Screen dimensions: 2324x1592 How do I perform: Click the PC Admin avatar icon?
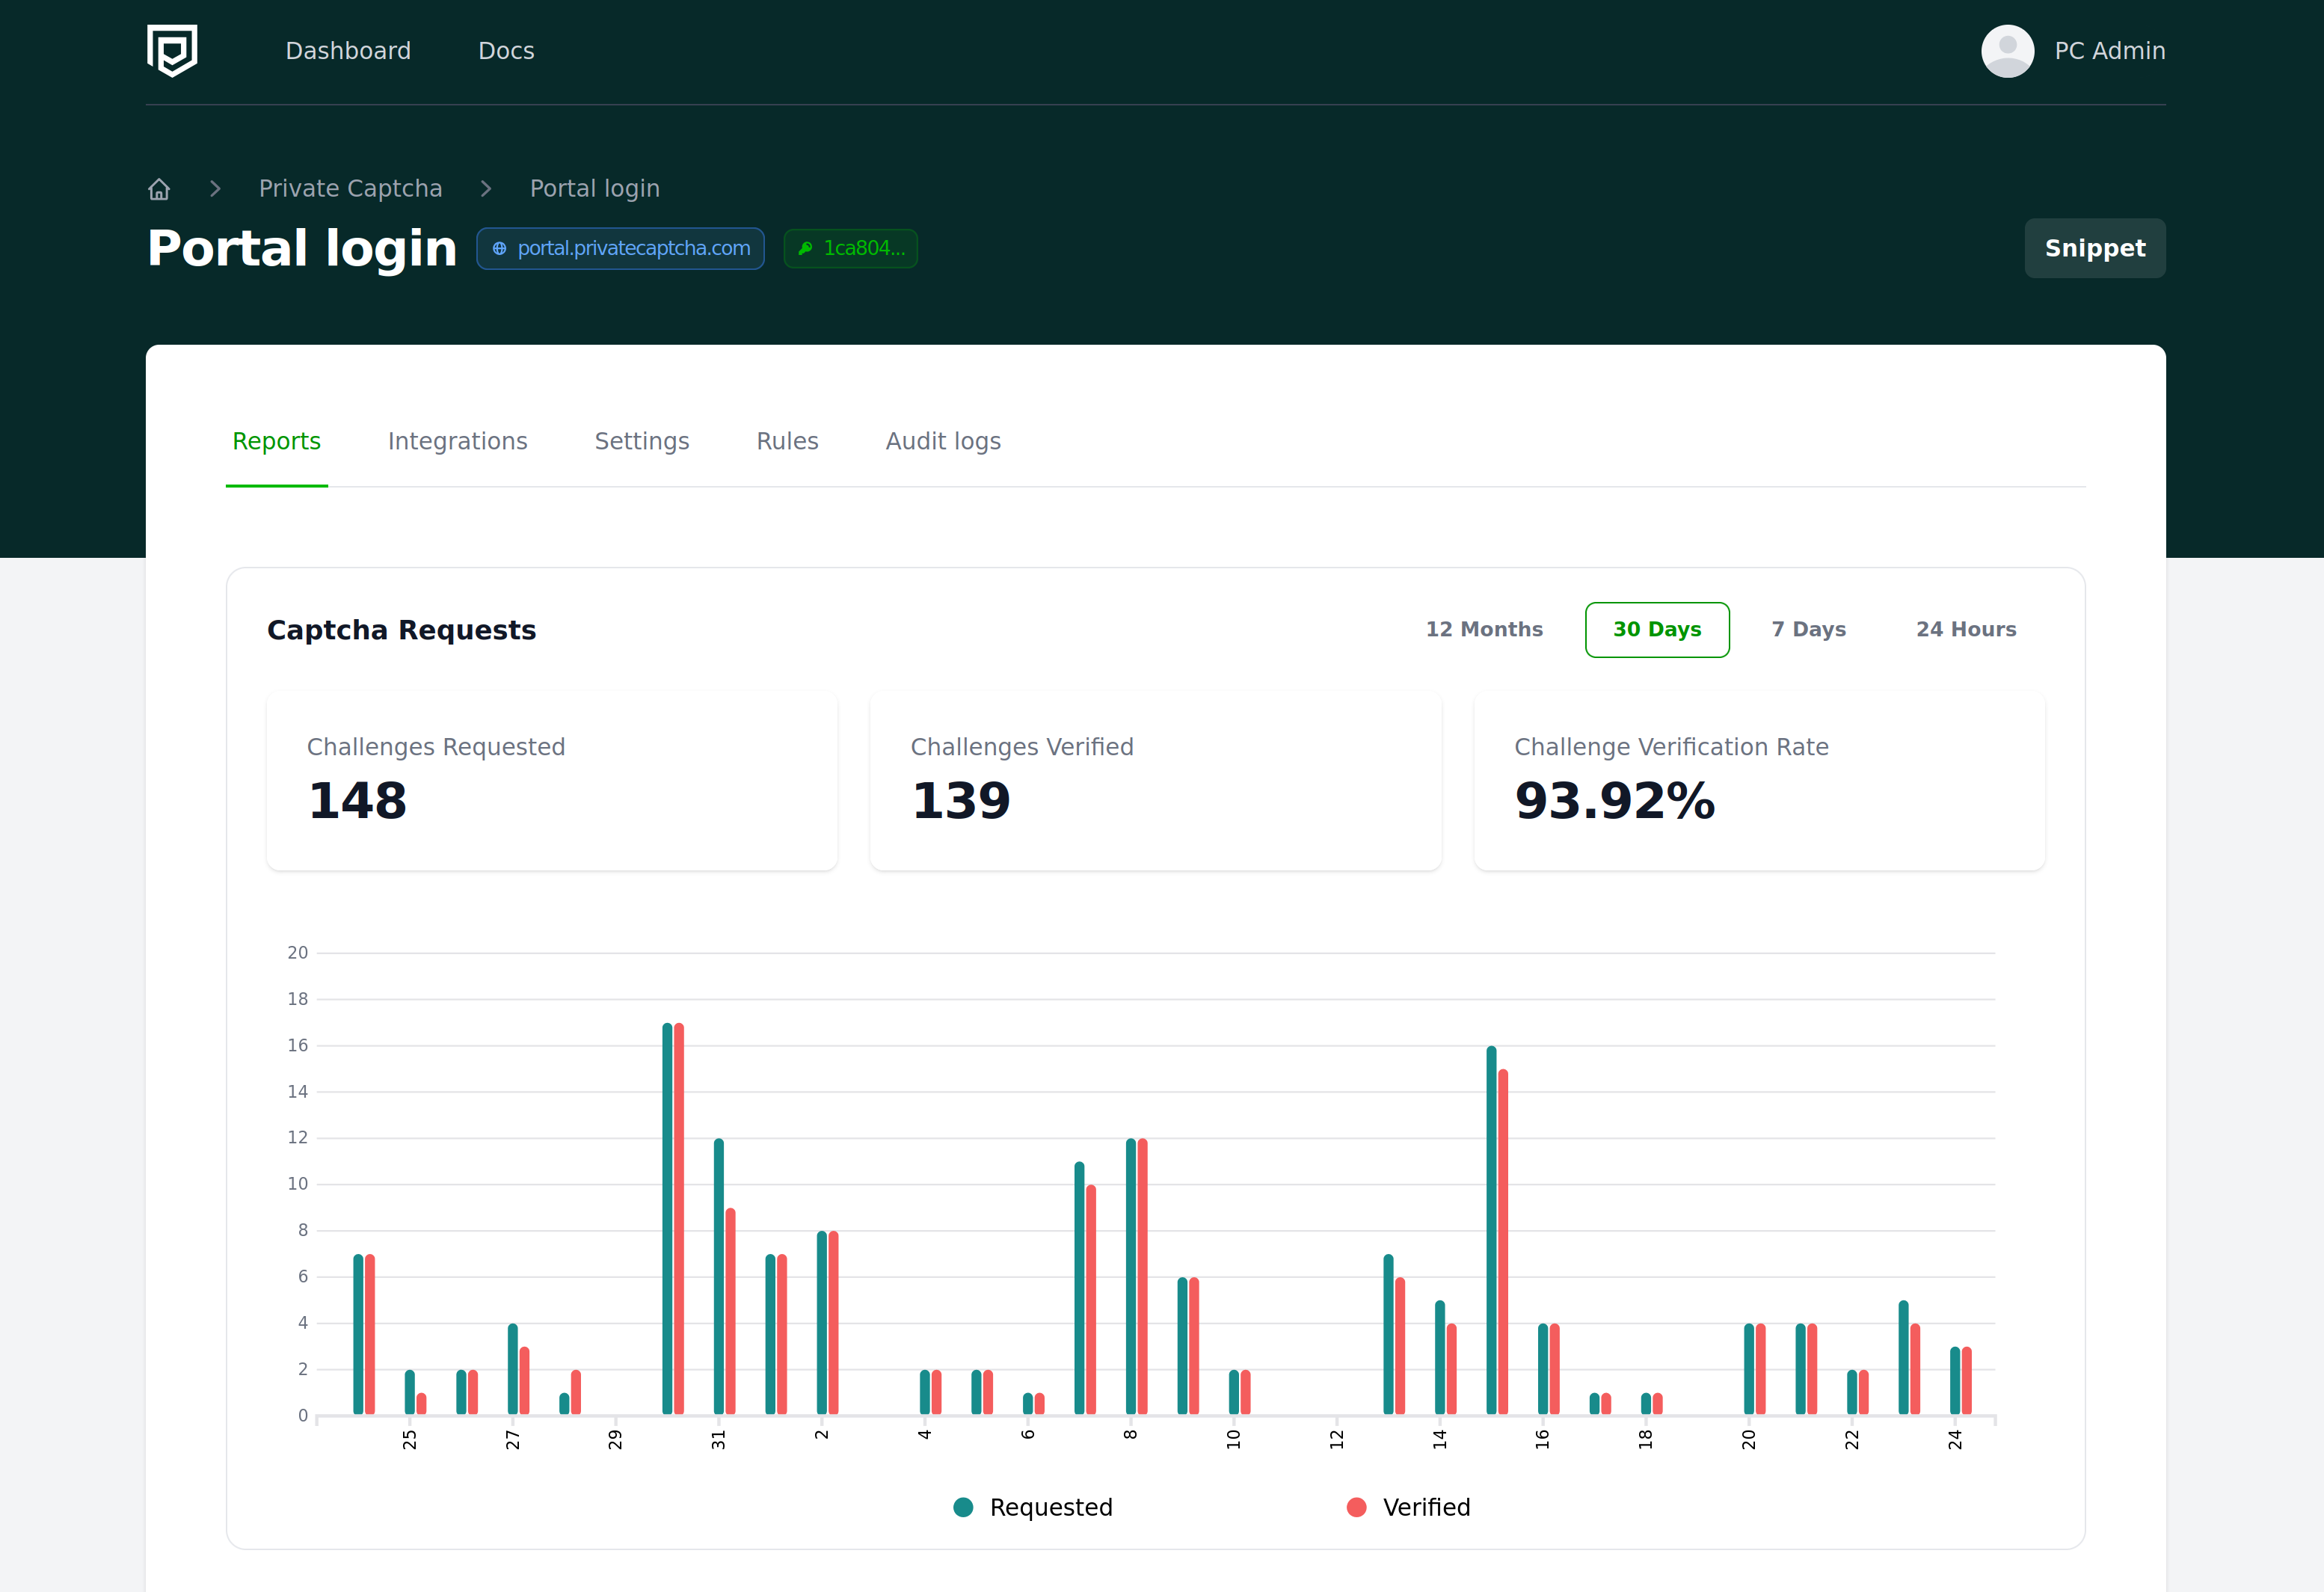[2007, 51]
